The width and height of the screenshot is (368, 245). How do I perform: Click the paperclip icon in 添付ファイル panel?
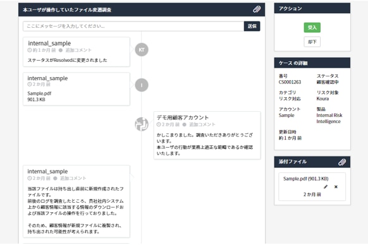click(342, 162)
